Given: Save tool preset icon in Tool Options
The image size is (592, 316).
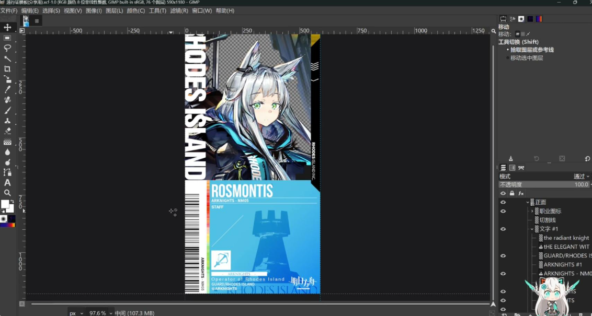Looking at the screenshot, I should point(511,159).
